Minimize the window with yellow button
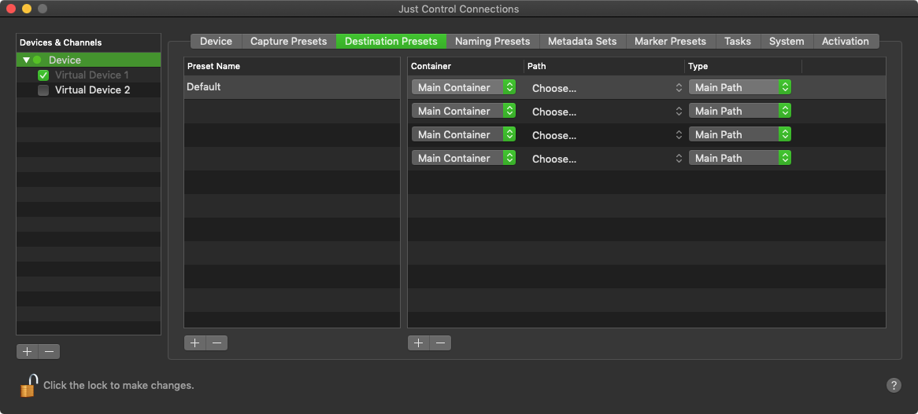This screenshot has height=414, width=918. click(26, 9)
